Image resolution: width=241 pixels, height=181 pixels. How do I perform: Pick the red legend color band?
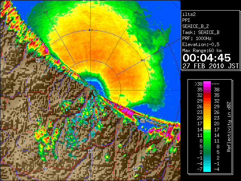pyautogui.click(x=207, y=95)
